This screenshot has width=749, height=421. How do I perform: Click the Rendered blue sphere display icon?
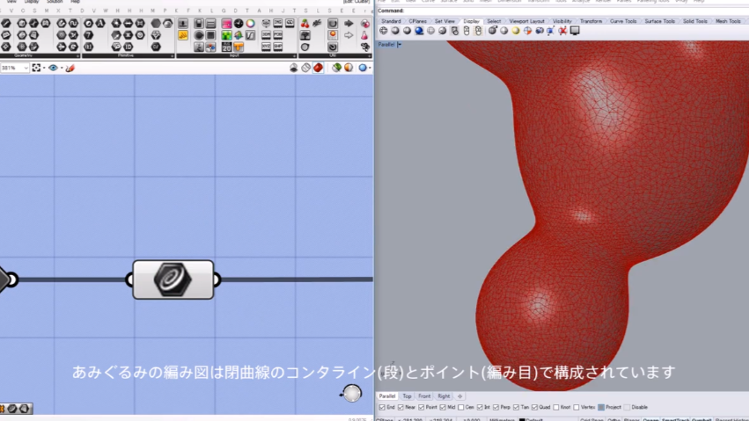[x=420, y=31]
